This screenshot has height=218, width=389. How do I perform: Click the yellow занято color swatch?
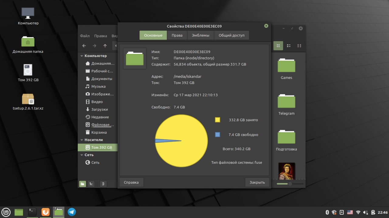tap(217, 120)
